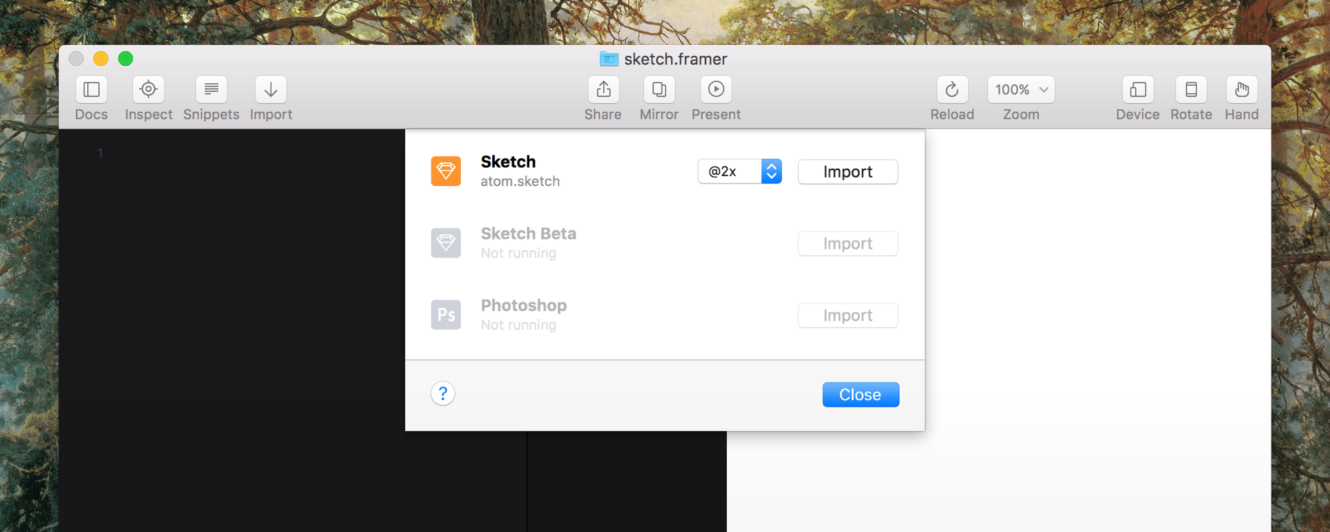The height and width of the screenshot is (532, 1330).
Task: Click the greyed Sketch Beta icon
Action: pyautogui.click(x=446, y=243)
